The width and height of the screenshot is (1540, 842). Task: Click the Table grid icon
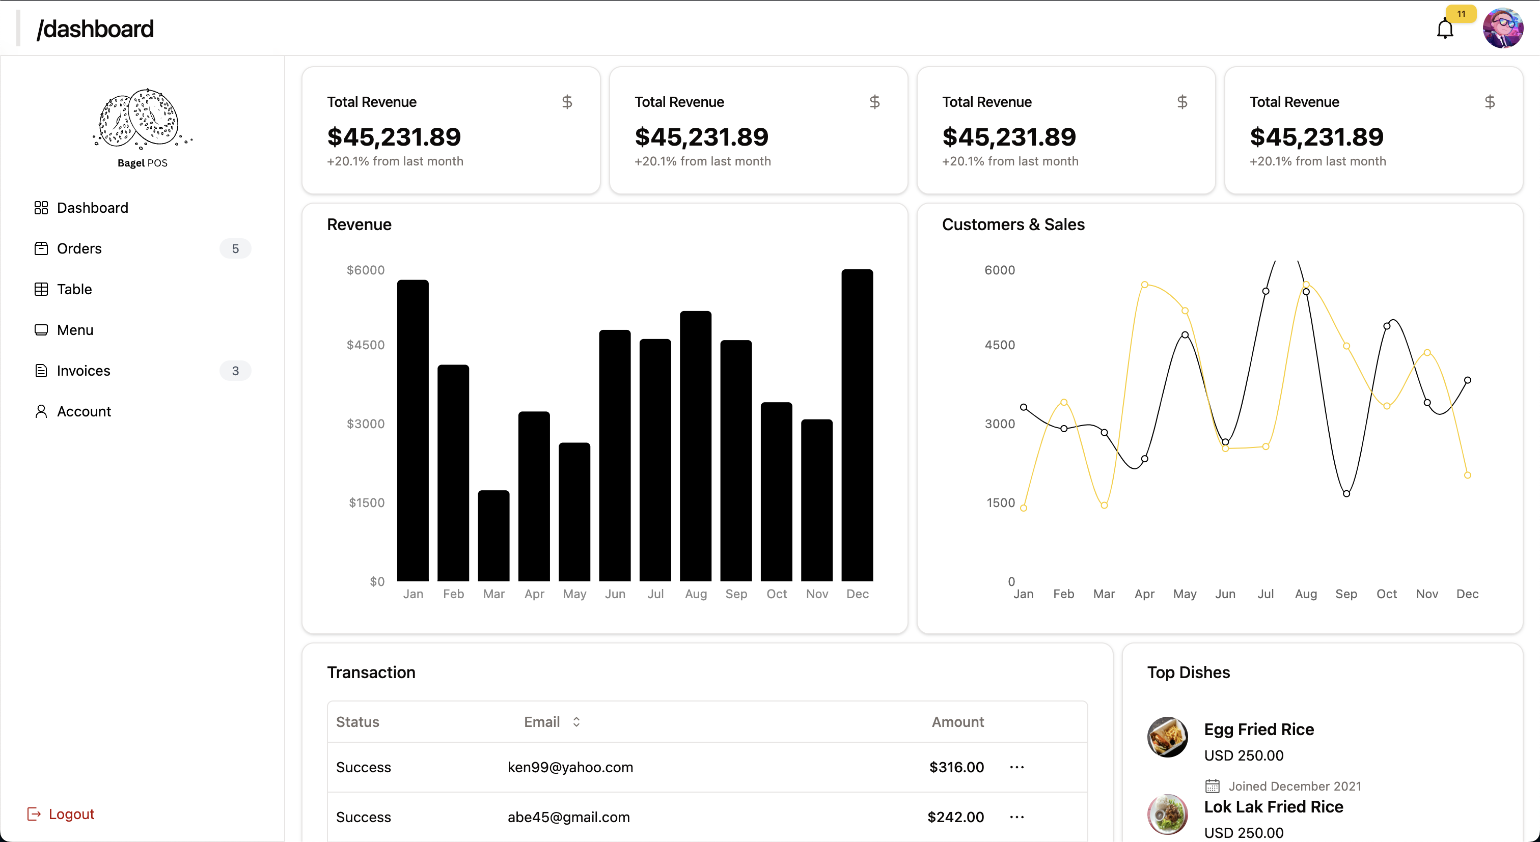[41, 289]
